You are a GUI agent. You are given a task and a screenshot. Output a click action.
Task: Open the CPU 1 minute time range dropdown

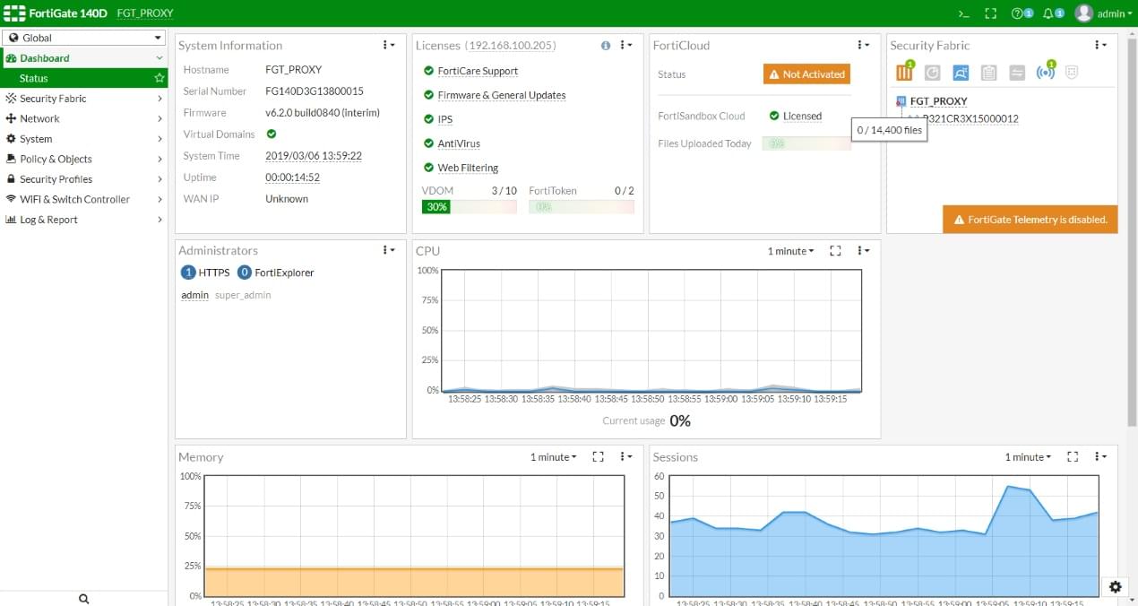[x=790, y=251]
